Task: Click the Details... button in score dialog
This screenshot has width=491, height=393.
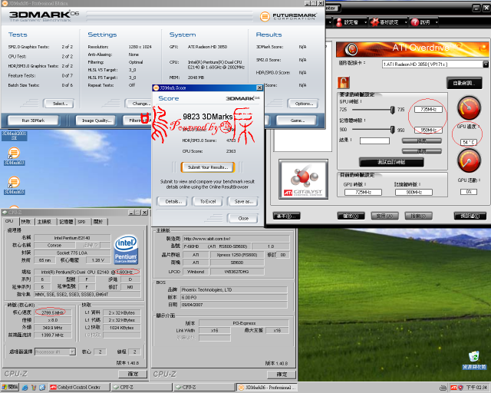Action: (172, 202)
